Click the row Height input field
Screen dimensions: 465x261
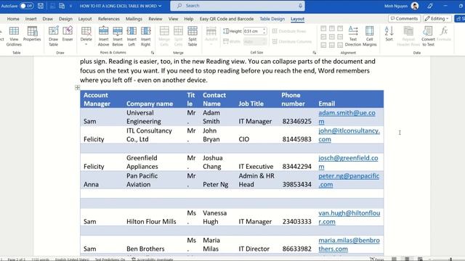pyautogui.click(x=252, y=31)
